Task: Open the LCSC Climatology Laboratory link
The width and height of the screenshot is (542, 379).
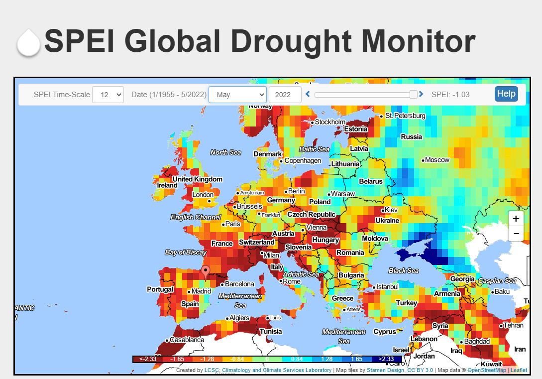Action: (x=268, y=370)
